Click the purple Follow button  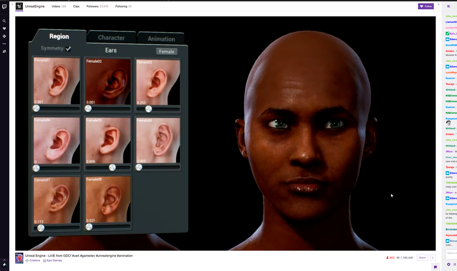click(426, 6)
